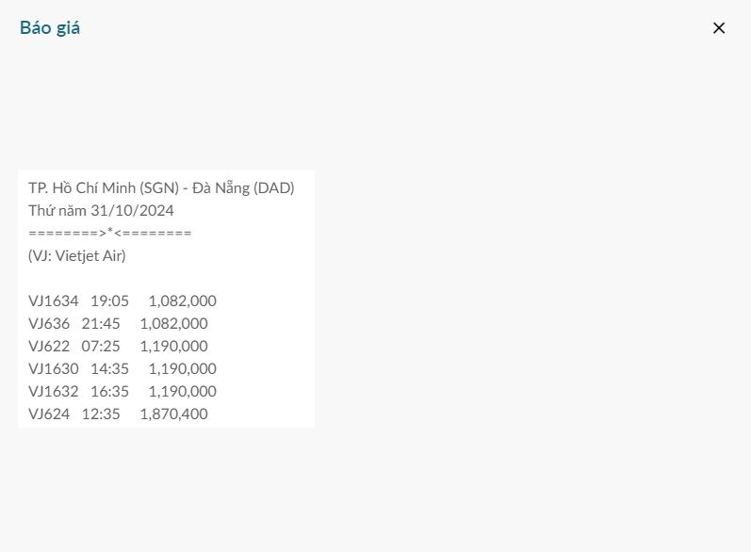The image size is (751, 552).
Task: Click the 07:25 departure time
Action: coord(101,346)
